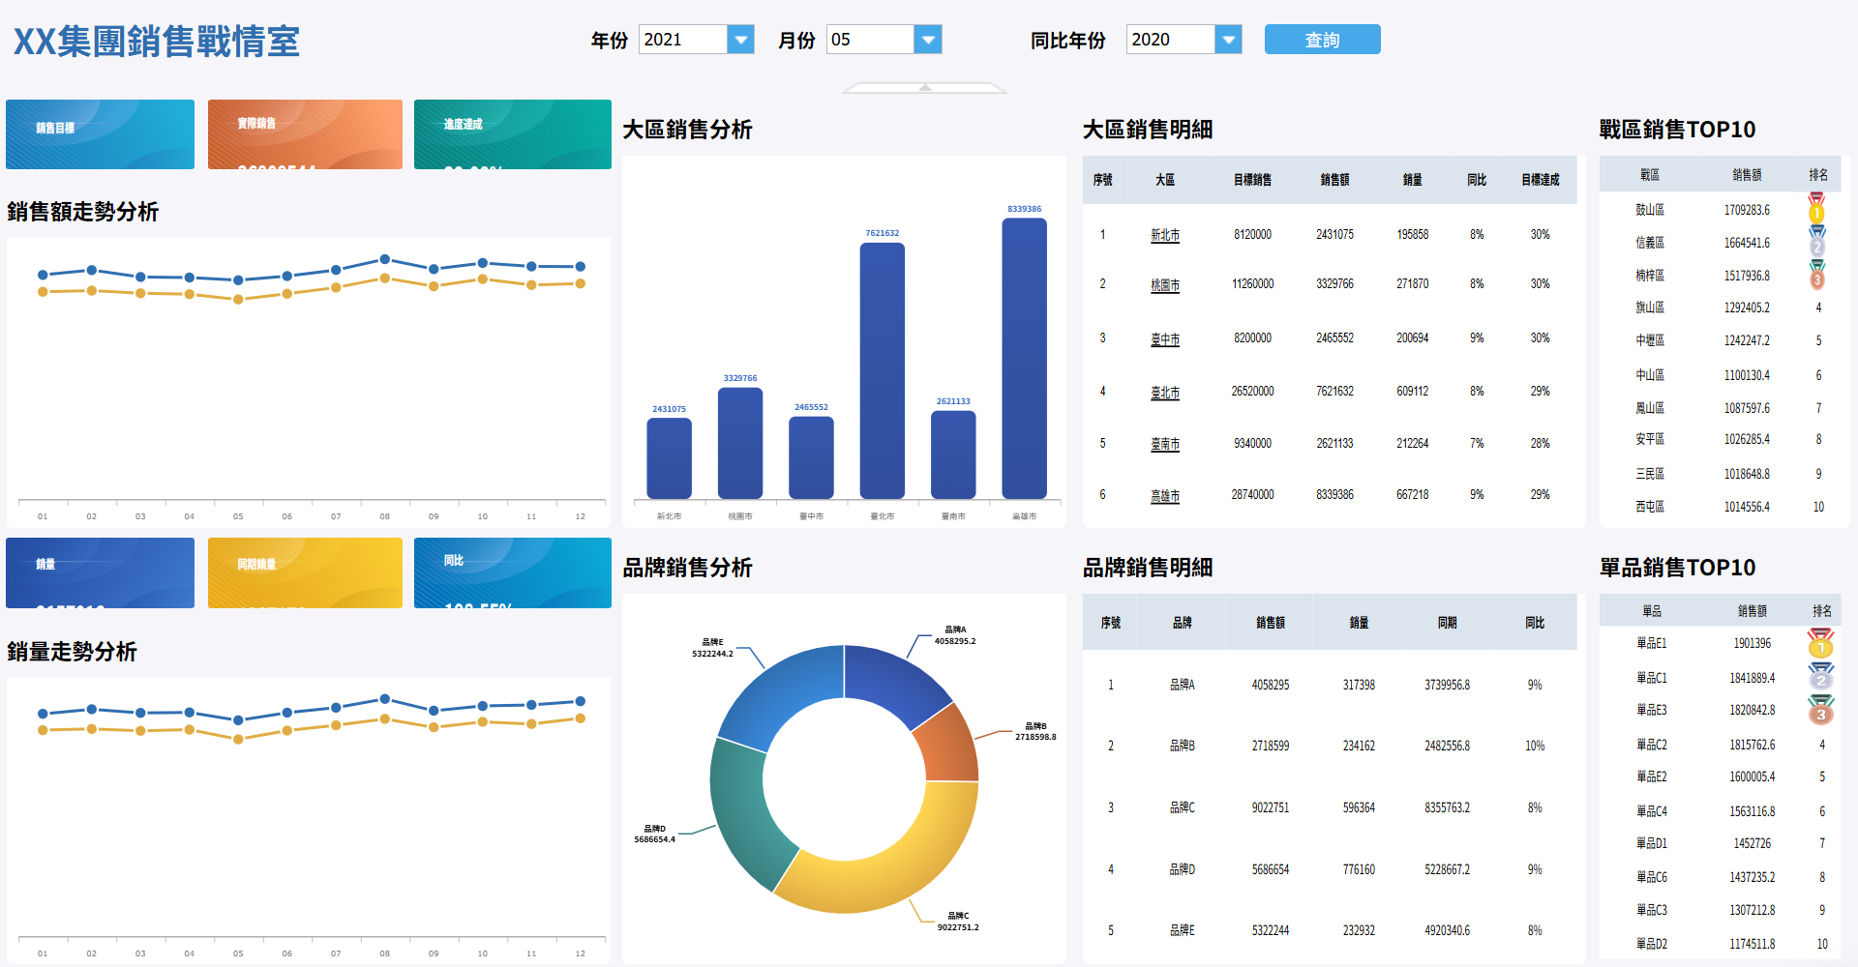This screenshot has width=1858, height=967.
Task: Click the 8339386 sales cell in the 高雄市 row
Action: pyautogui.click(x=1334, y=495)
